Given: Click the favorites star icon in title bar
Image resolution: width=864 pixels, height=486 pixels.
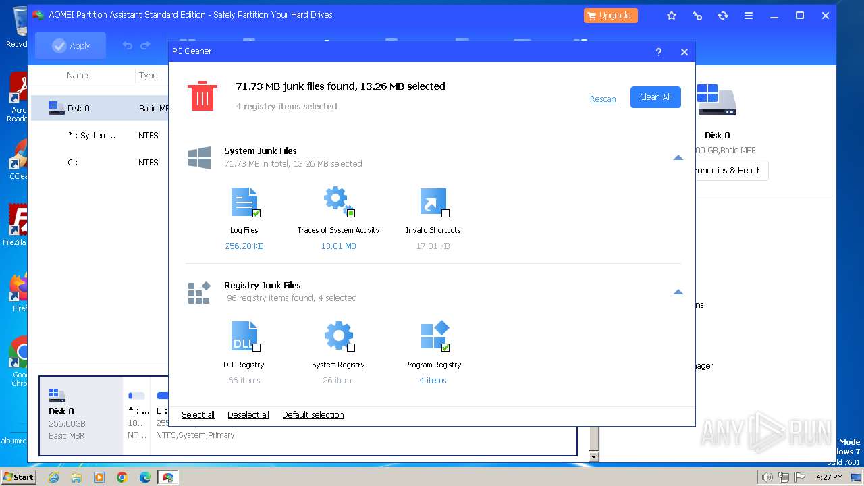Looking at the screenshot, I should (x=672, y=16).
